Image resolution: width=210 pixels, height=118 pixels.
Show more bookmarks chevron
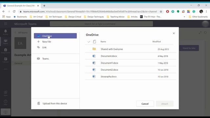click(184, 17)
